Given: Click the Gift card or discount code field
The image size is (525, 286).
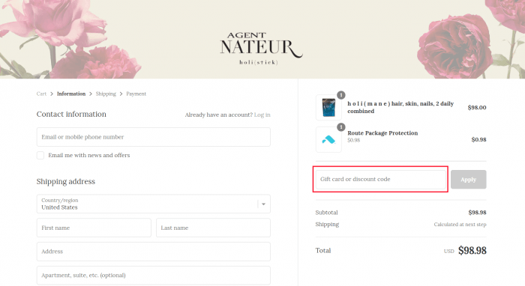Looking at the screenshot, I should pyautogui.click(x=381, y=180).
